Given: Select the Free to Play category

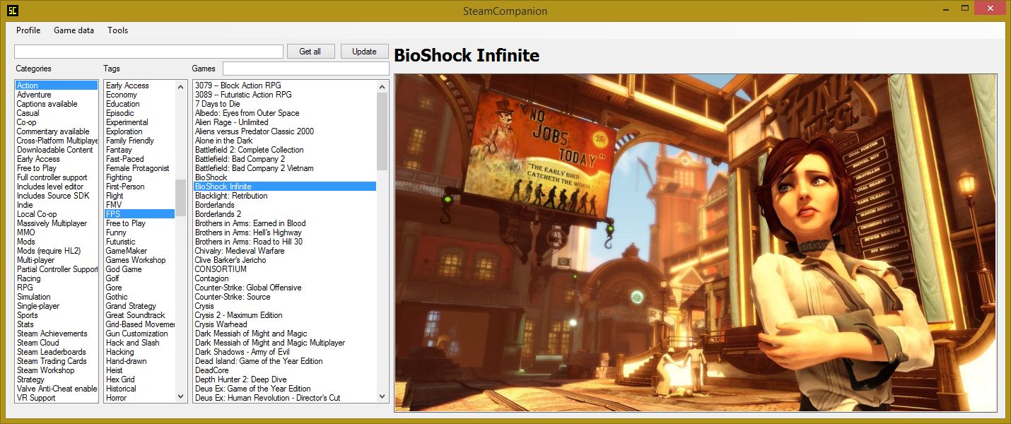Looking at the screenshot, I should coord(57,168).
